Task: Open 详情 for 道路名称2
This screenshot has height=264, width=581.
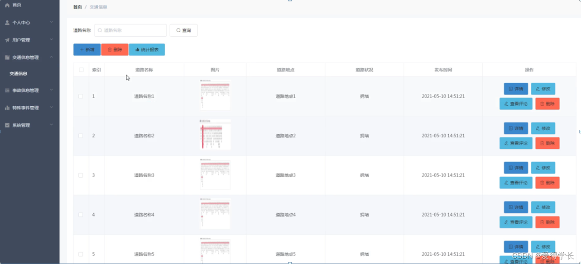Action: pyautogui.click(x=516, y=128)
